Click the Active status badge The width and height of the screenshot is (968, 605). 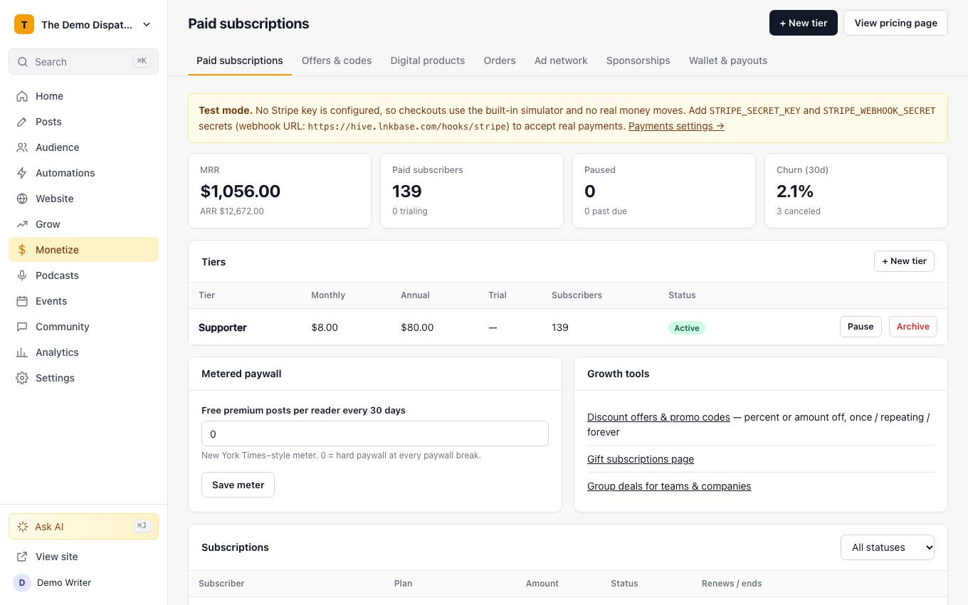click(x=687, y=328)
